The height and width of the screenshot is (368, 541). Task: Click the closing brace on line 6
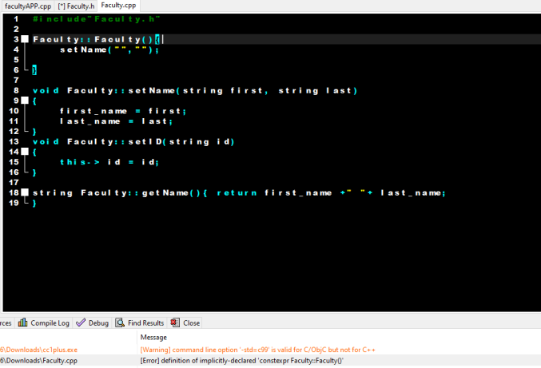pos(34,70)
